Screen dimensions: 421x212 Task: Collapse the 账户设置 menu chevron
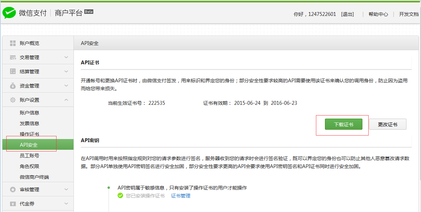point(66,100)
